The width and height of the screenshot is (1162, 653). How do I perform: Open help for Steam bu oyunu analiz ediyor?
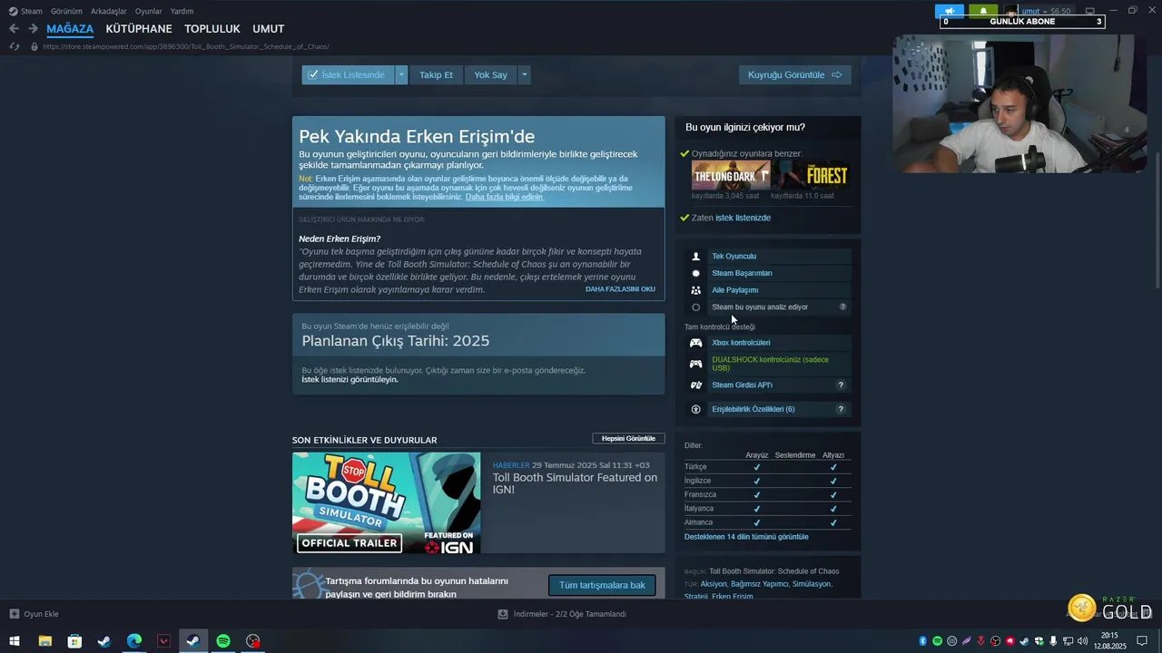tap(842, 307)
